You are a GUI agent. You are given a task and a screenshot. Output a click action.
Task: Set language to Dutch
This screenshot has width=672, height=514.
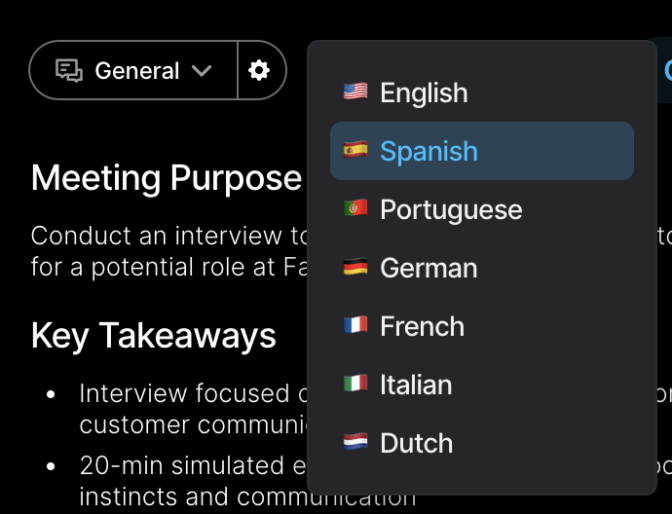[x=482, y=443]
